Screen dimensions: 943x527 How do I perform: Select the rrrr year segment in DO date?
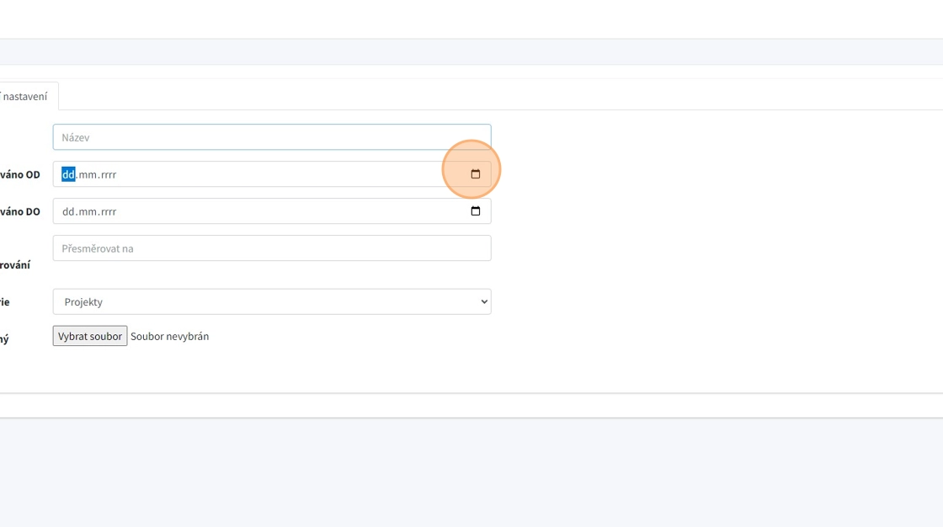(108, 212)
